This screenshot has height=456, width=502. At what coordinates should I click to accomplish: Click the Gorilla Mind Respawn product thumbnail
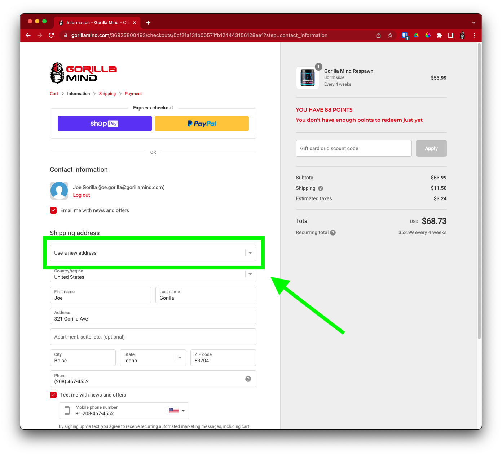point(307,78)
